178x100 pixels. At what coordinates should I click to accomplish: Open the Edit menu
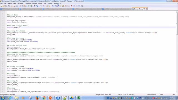pyautogui.click(x=5, y=3)
